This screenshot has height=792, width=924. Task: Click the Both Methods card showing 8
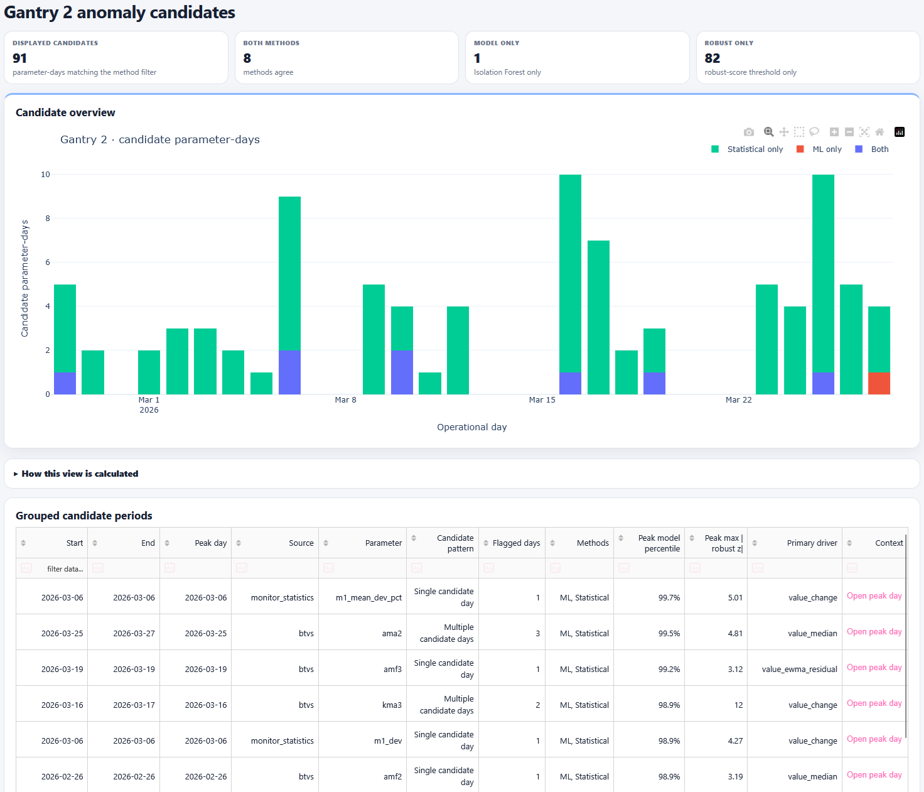pyautogui.click(x=346, y=57)
